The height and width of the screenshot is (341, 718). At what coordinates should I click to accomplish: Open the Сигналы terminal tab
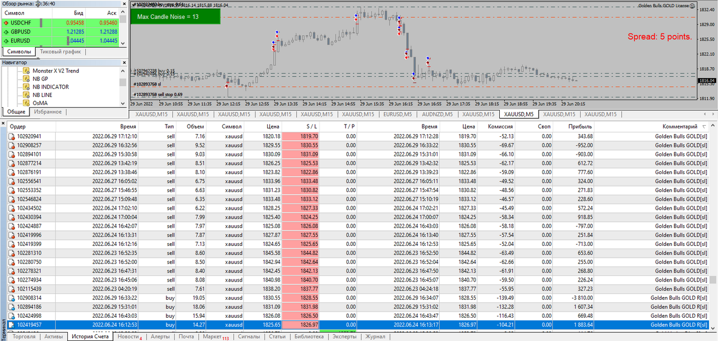(249, 337)
